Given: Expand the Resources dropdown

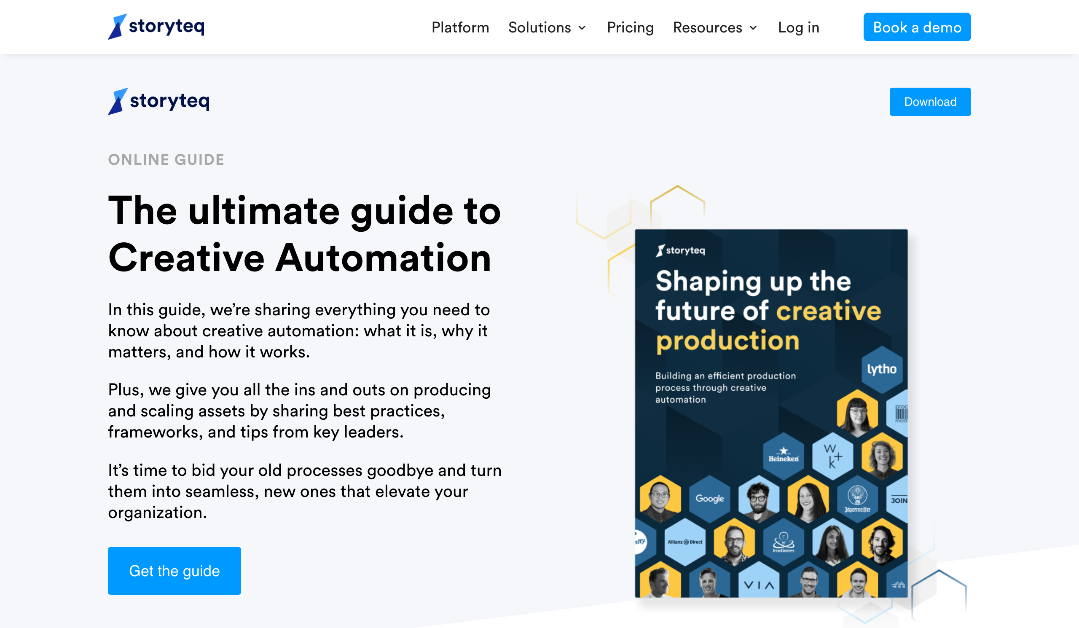Looking at the screenshot, I should click(x=714, y=27).
